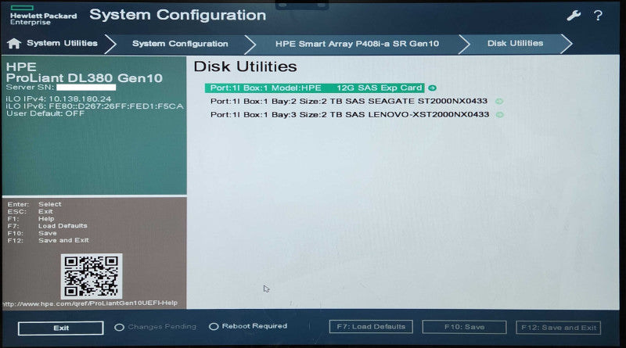
Task: Click ESC: Exit hint in key legend
Action: coord(30,211)
